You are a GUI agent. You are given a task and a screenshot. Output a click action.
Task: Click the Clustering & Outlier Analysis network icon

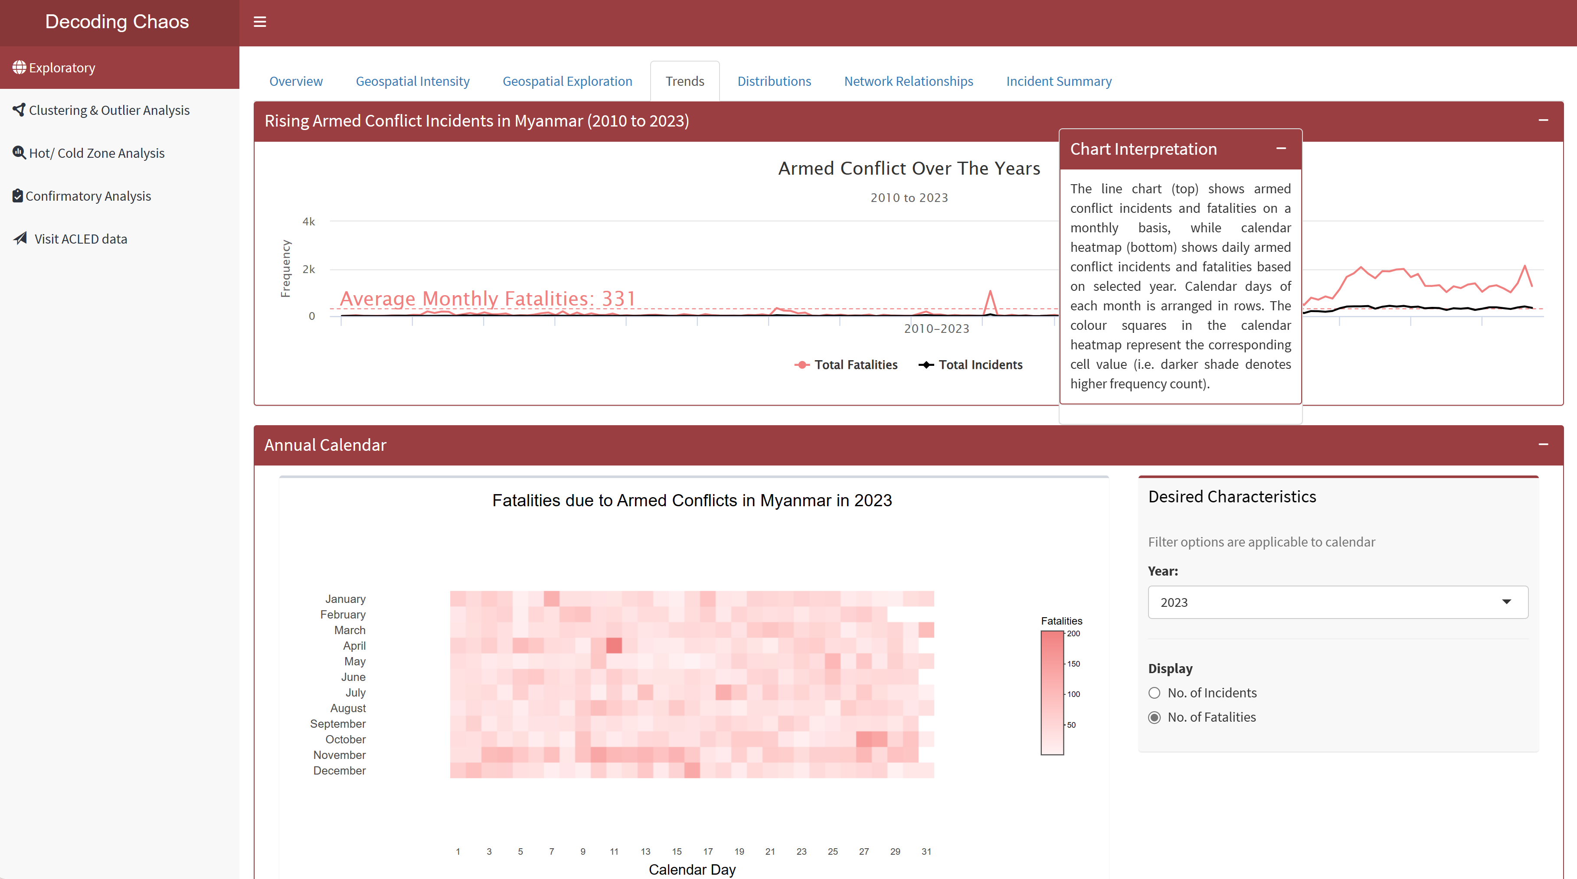pos(19,110)
